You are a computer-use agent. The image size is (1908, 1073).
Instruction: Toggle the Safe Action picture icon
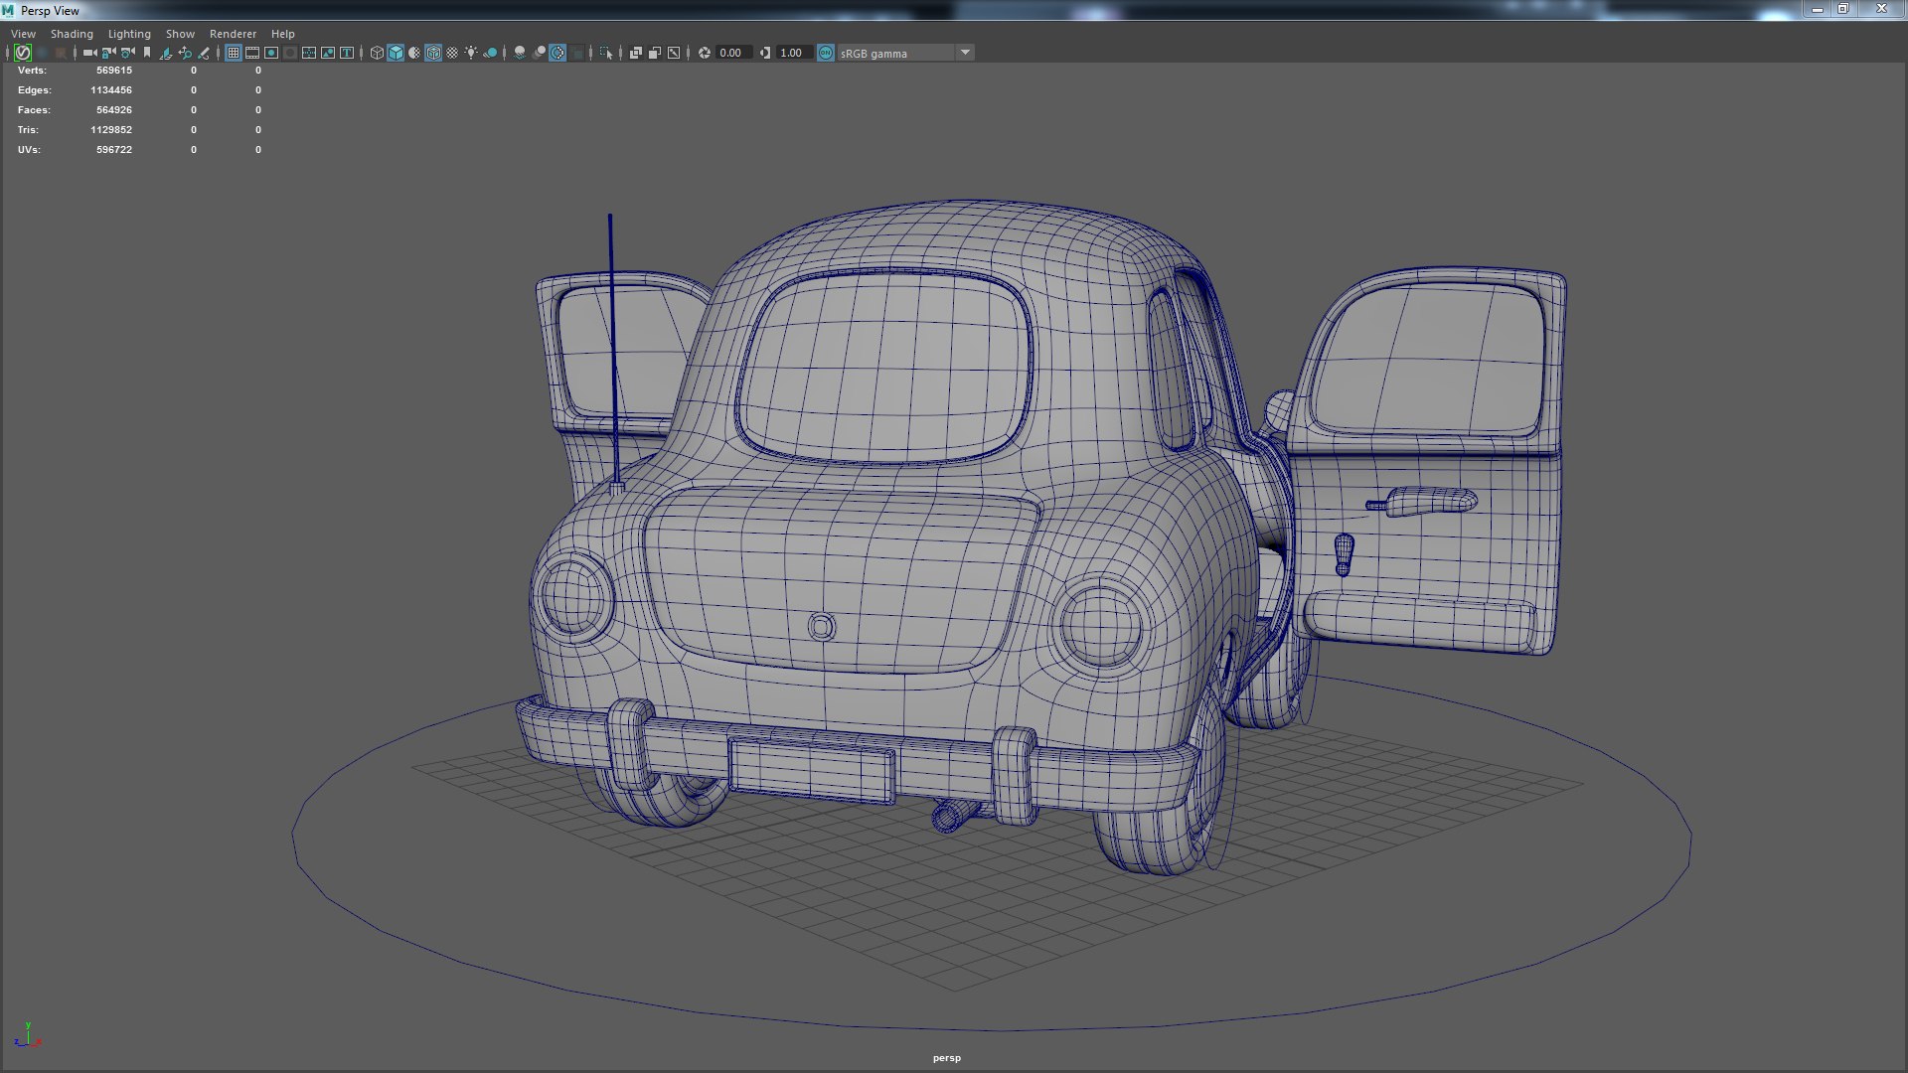[328, 53]
